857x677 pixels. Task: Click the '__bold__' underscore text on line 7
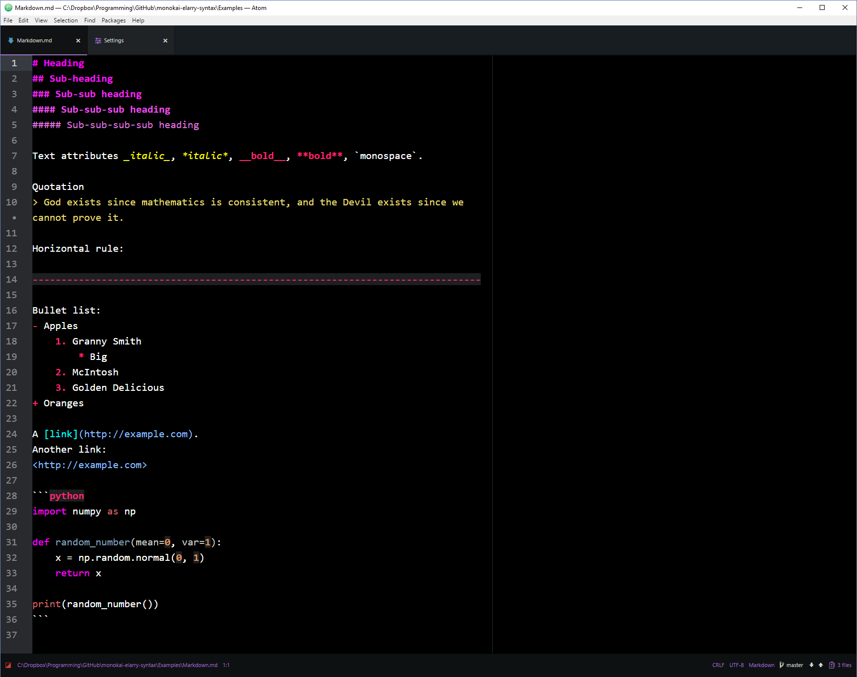pos(263,156)
